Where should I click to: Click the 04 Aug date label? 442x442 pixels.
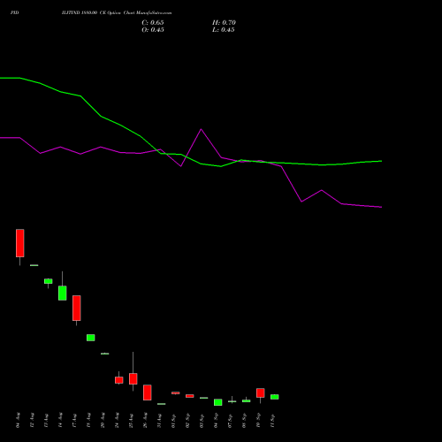19,420
